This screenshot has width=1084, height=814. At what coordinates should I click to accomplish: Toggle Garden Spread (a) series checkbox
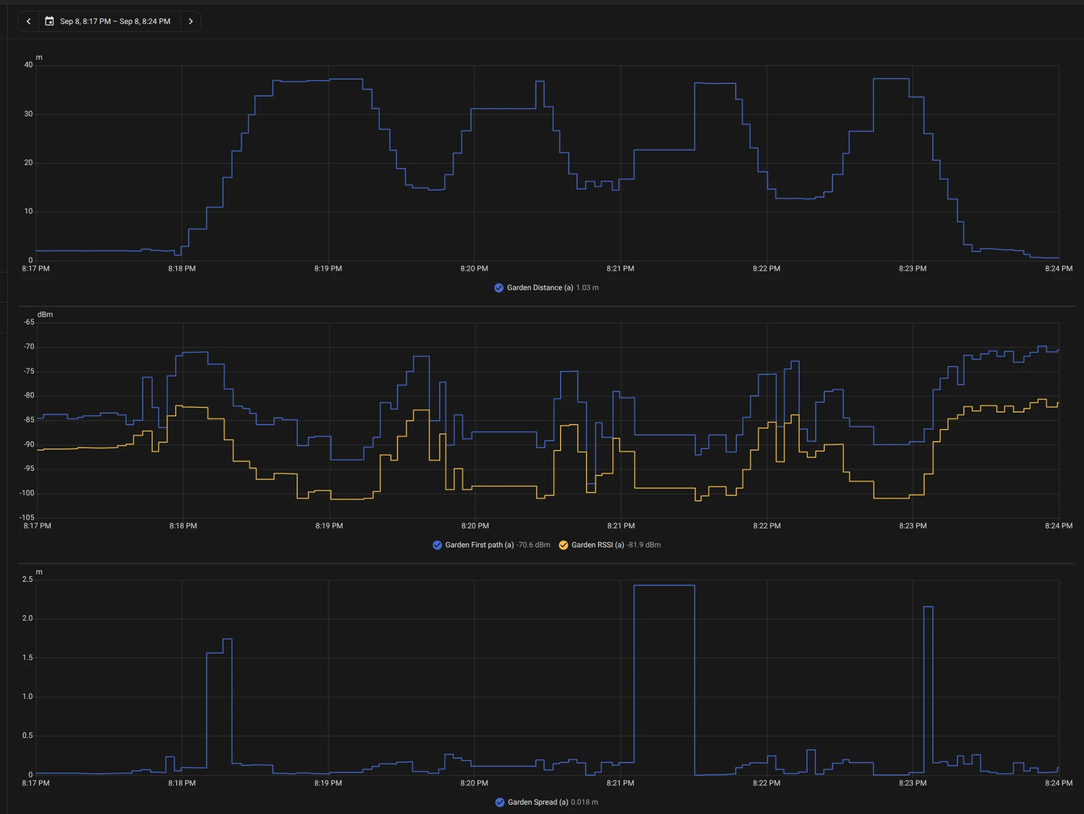tap(500, 802)
